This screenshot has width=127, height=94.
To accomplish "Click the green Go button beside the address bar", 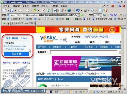I will [82, 15].
